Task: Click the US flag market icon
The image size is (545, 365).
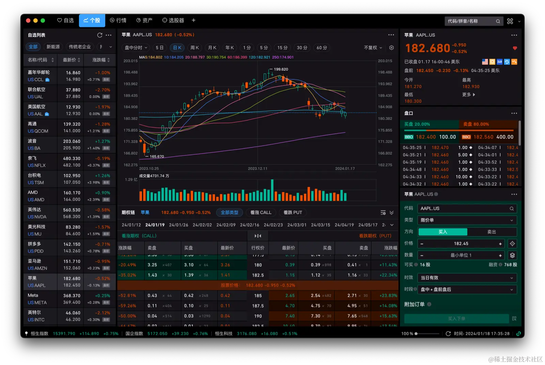Action: click(x=485, y=62)
